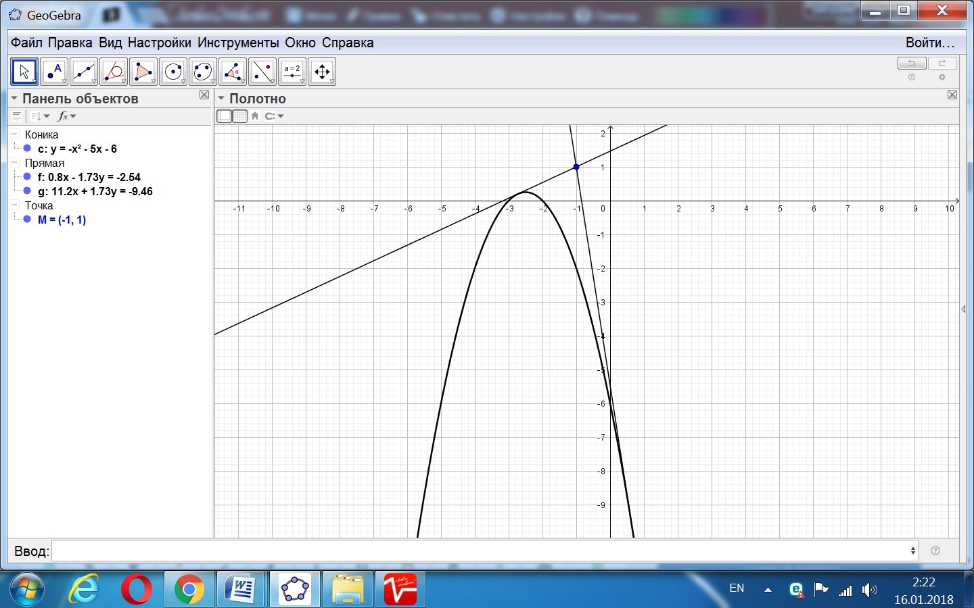This screenshot has width=974, height=608.
Task: Reset view with the home icon
Action: [255, 116]
